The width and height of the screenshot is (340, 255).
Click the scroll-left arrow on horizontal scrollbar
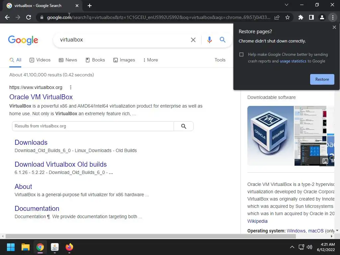pos(2,236)
